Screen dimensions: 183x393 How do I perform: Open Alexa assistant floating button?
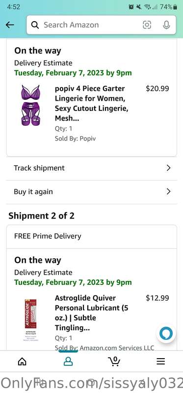pyautogui.click(x=166, y=333)
